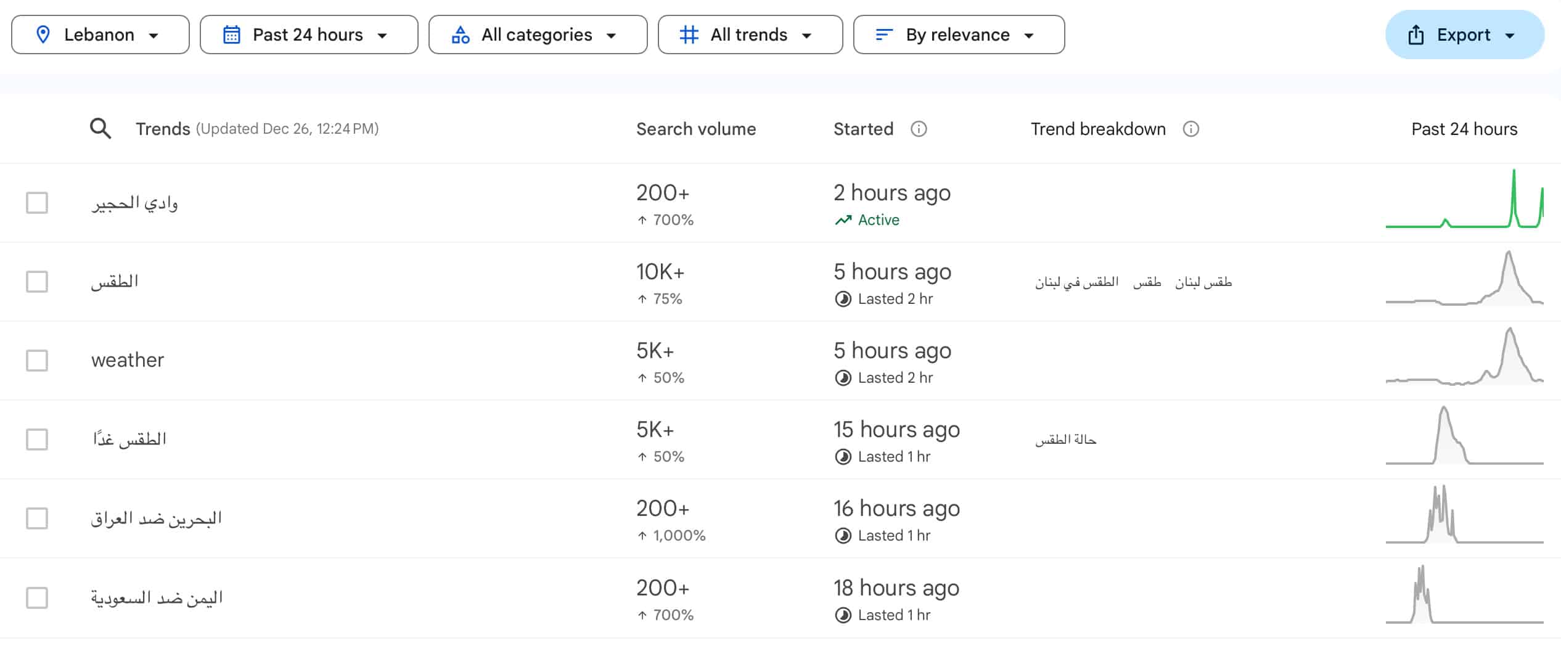Tick the checkbox for the weather trend
1561x646 pixels.
(x=37, y=361)
